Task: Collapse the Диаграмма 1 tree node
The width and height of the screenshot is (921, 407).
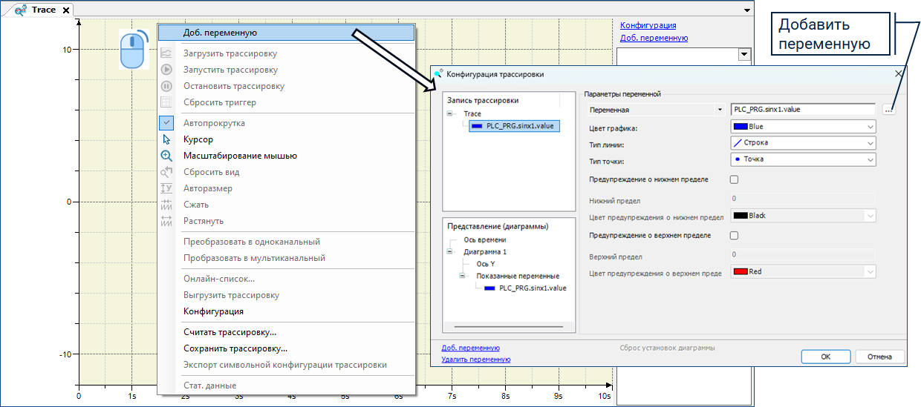Action: click(451, 251)
